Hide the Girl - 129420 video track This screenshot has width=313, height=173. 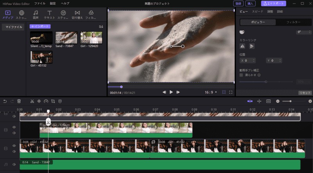point(14,127)
